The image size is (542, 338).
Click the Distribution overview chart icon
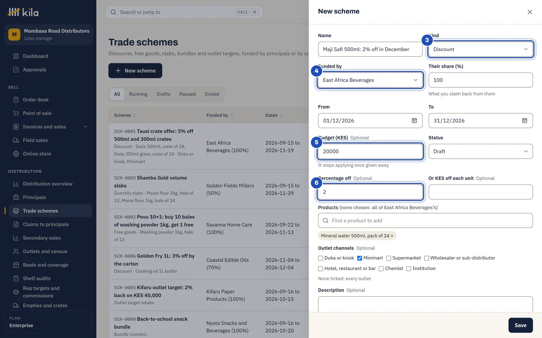[x=16, y=184]
